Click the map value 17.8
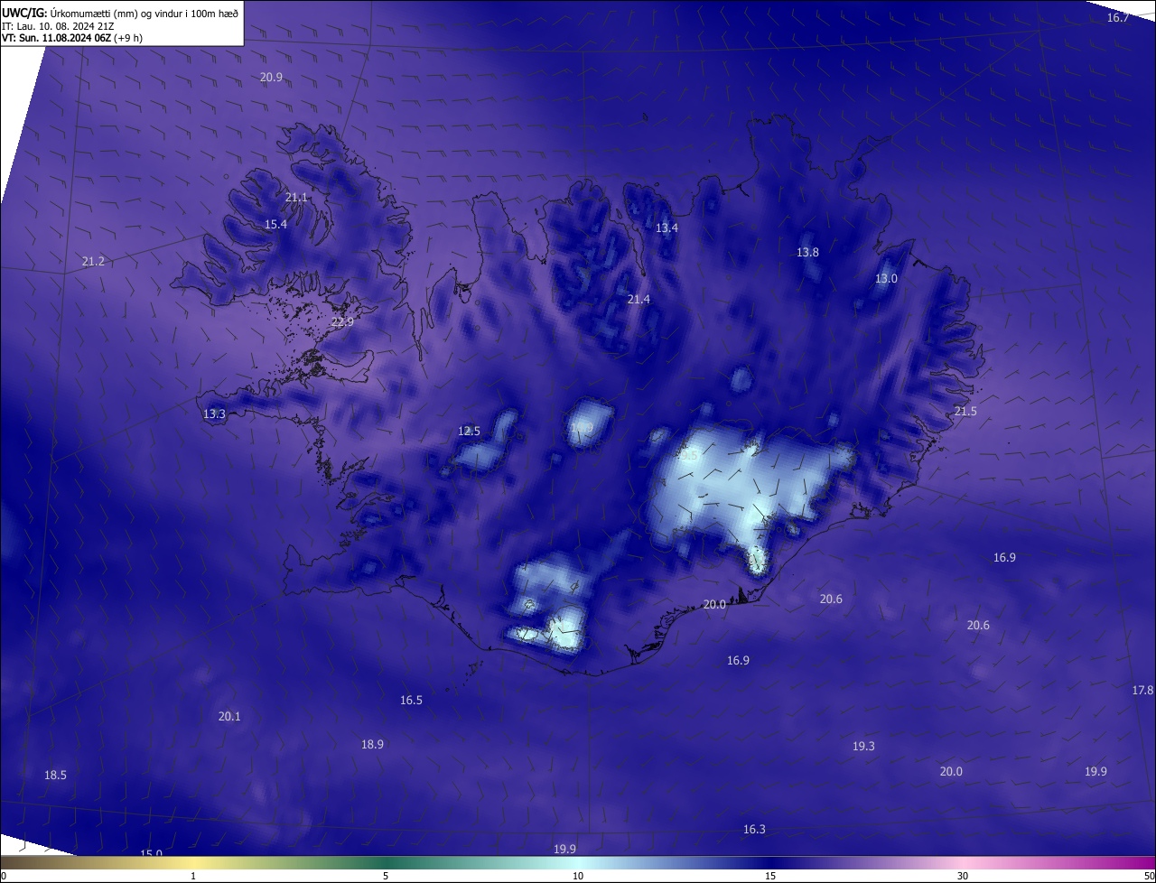Viewport: 1156px width, 883px height. pos(1142,691)
